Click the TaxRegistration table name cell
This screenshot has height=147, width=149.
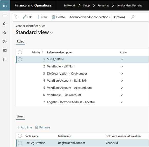pyautogui.click(x=35, y=143)
